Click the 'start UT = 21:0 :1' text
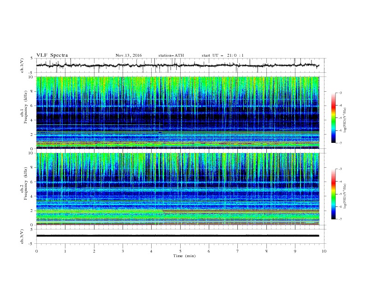365x282 pixels. click(x=223, y=55)
